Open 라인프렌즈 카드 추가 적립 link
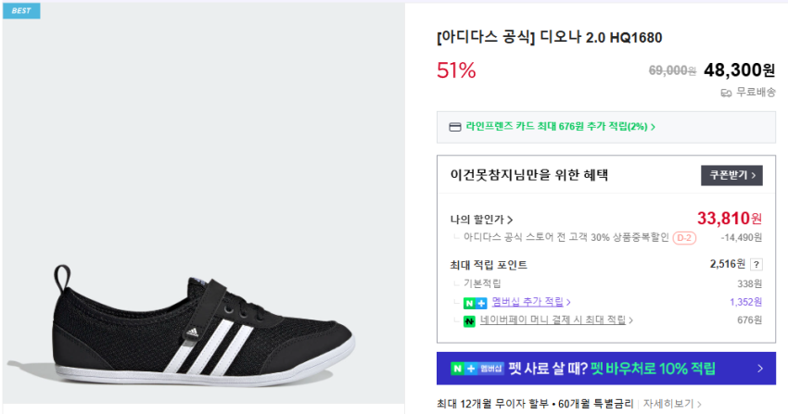This screenshot has width=788, height=414. point(560,127)
